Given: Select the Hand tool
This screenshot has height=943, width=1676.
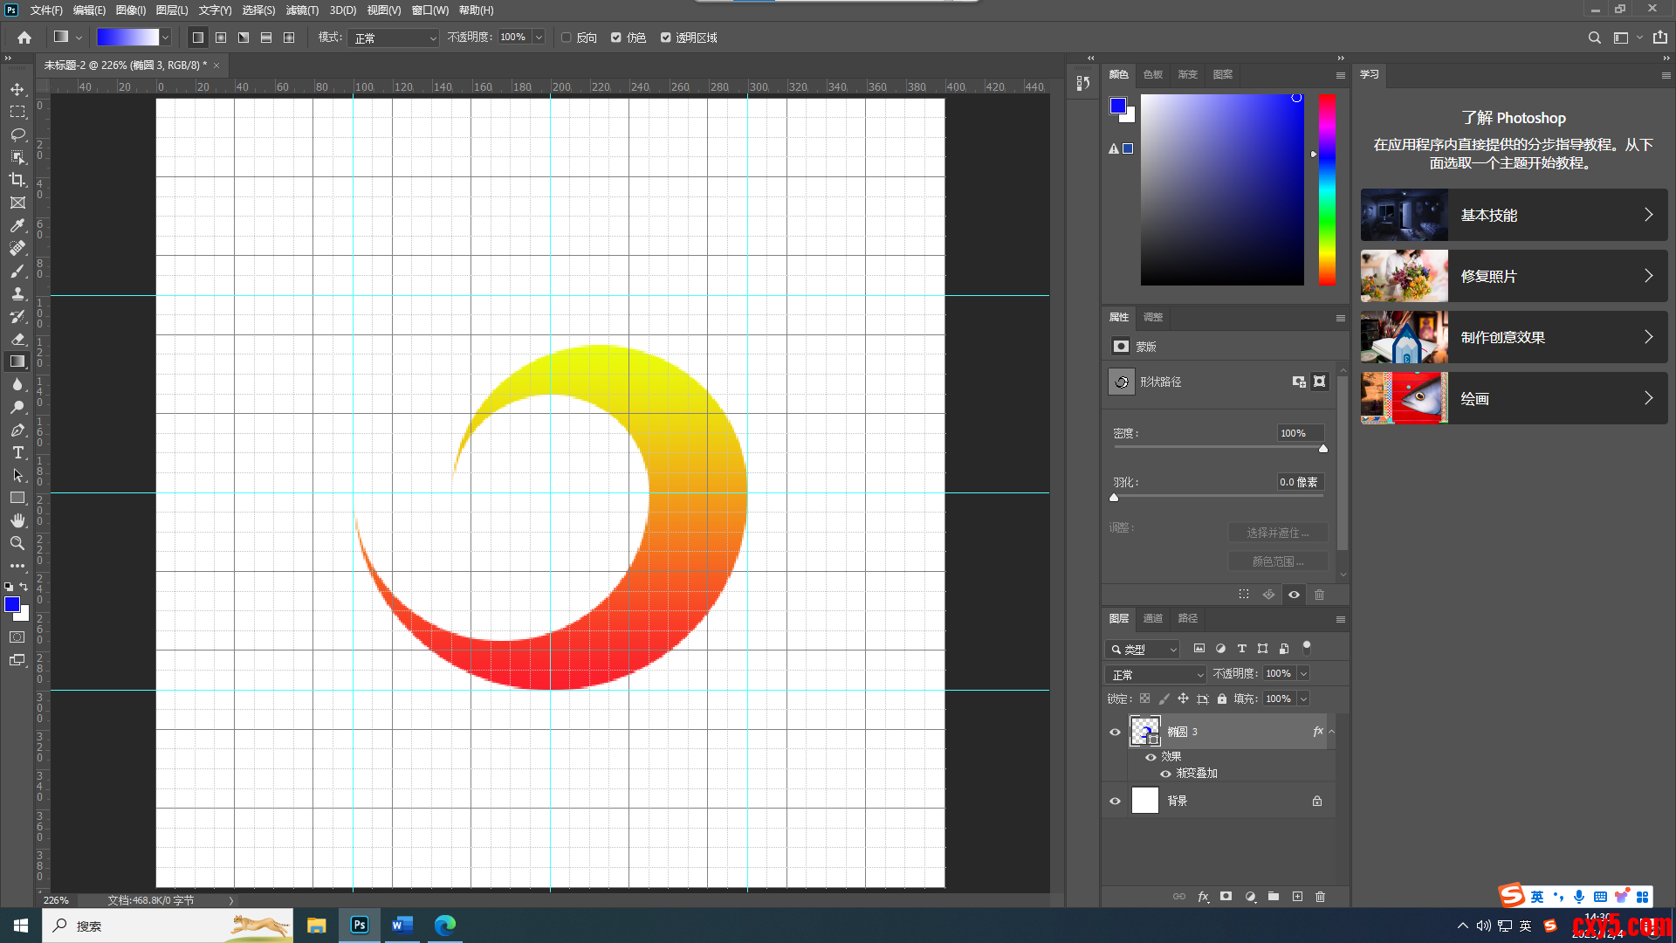Looking at the screenshot, I should pyautogui.click(x=17, y=520).
